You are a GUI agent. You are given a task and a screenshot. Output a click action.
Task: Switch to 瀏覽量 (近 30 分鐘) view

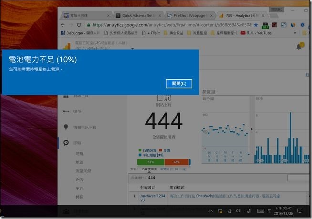coord(173,169)
